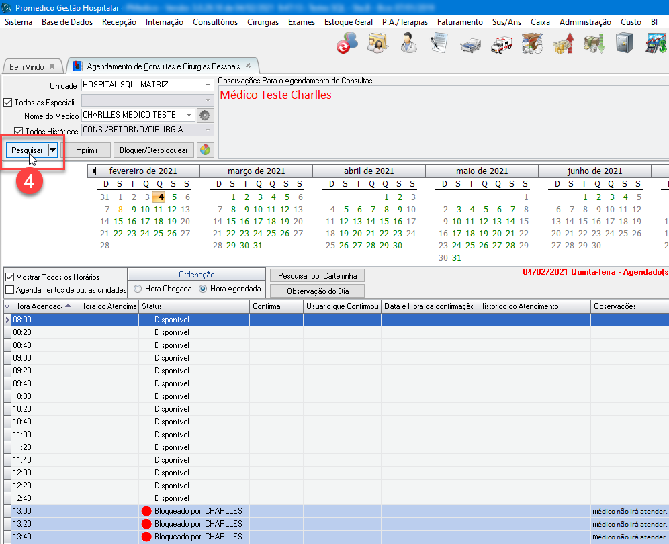The image size is (669, 544).
Task: Click the hospital bed toolbar icon
Action: click(470, 45)
